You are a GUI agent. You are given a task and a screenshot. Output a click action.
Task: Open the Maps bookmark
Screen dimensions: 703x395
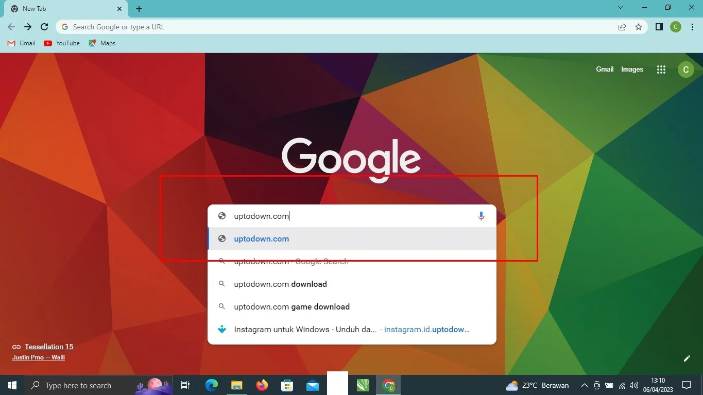click(102, 43)
